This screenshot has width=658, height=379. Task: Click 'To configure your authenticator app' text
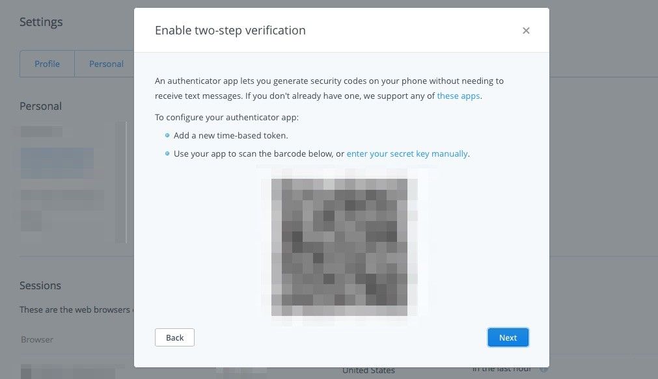[226, 118]
